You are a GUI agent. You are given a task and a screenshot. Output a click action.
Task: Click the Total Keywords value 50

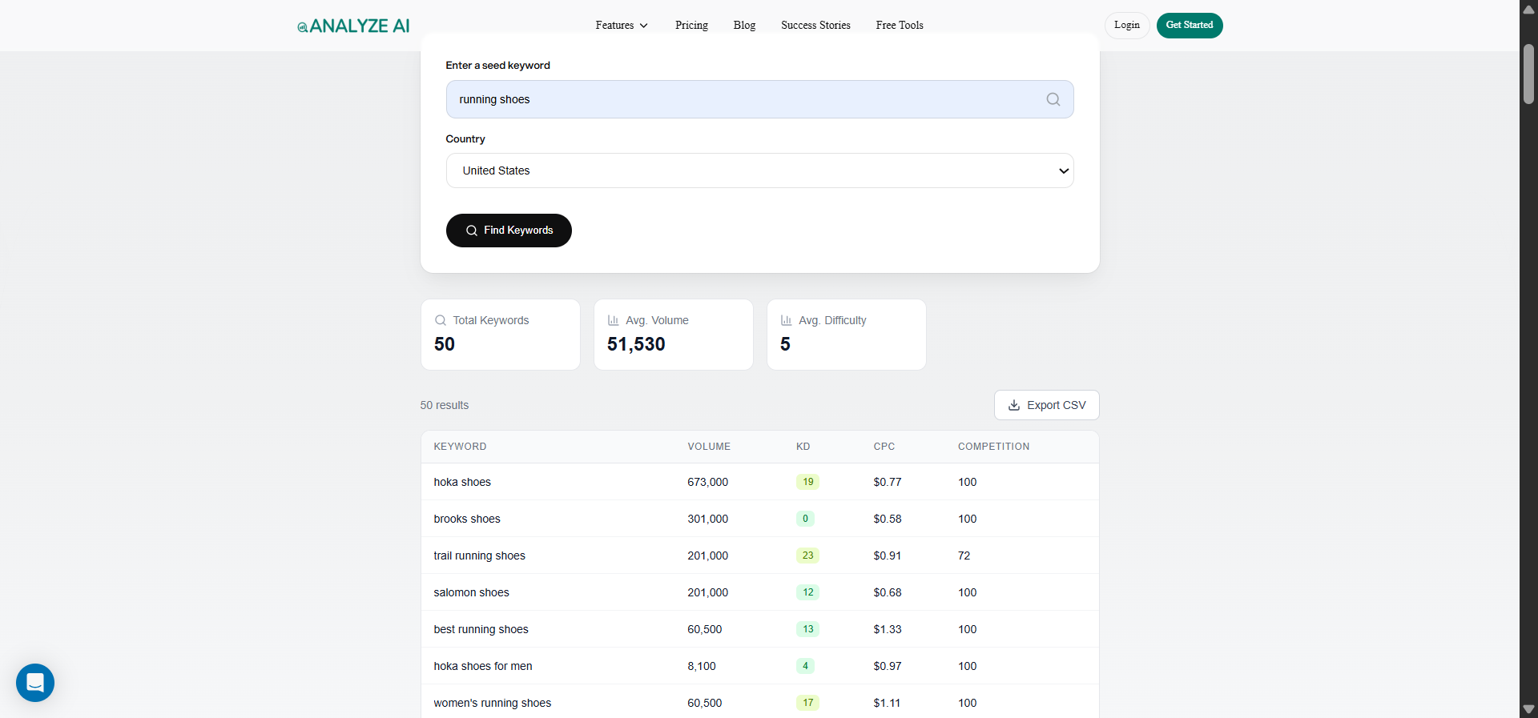(x=444, y=344)
